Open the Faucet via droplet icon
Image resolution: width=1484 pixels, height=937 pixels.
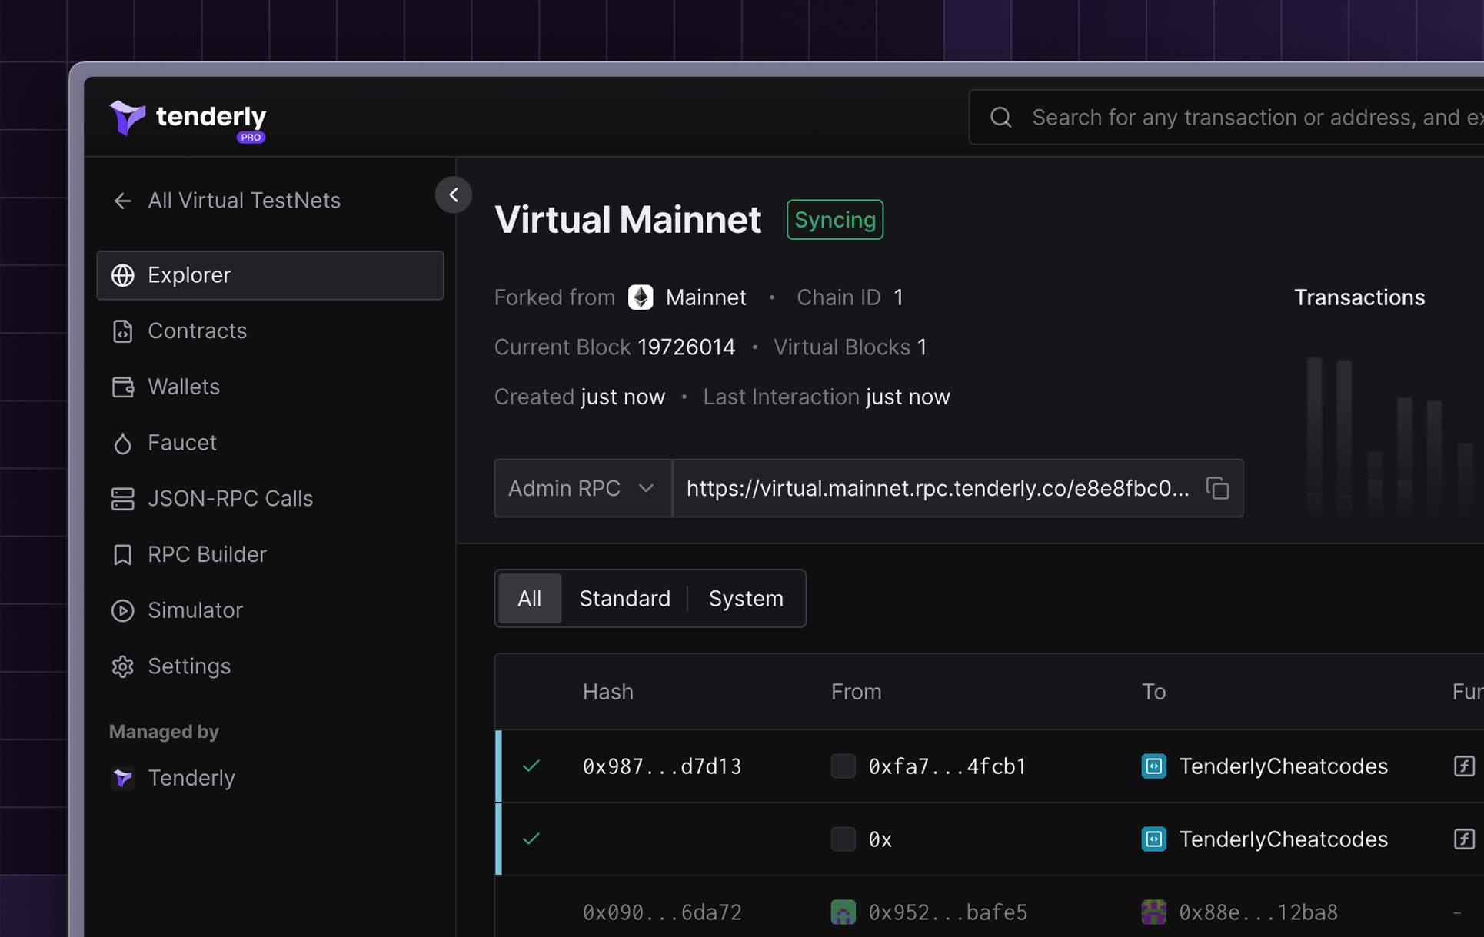tap(123, 443)
